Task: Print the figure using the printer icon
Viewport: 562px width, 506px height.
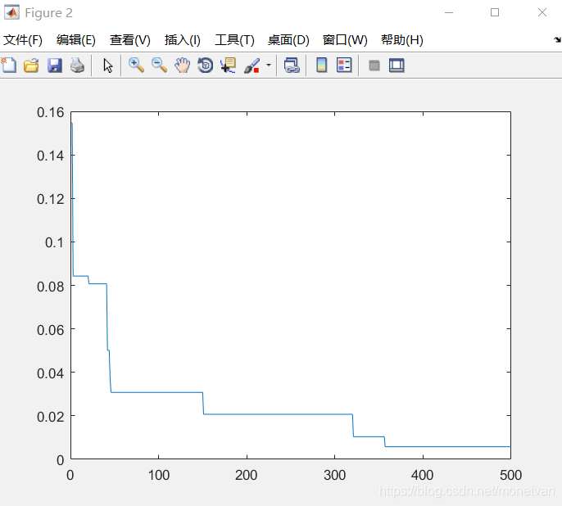Action: (77, 66)
